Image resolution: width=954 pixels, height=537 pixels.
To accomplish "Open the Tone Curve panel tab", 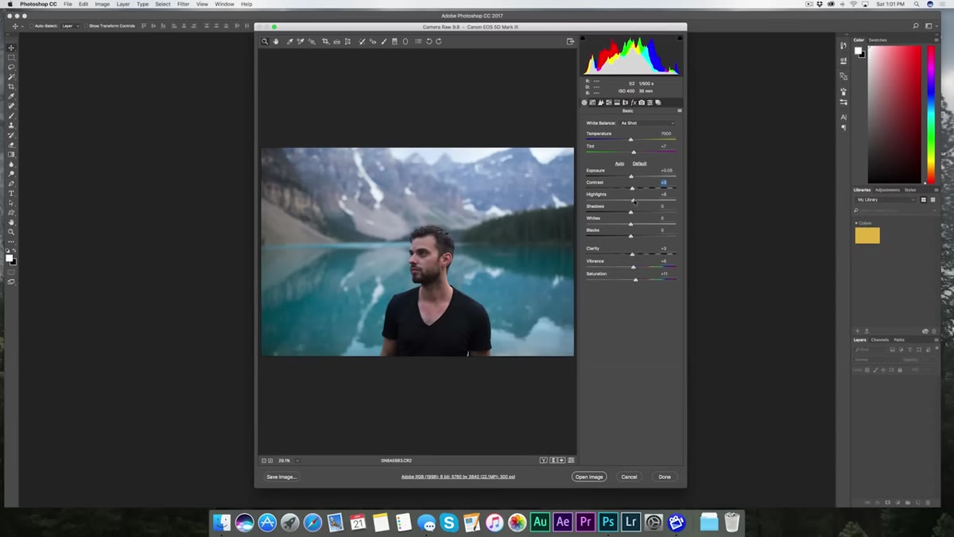I will pos(592,102).
